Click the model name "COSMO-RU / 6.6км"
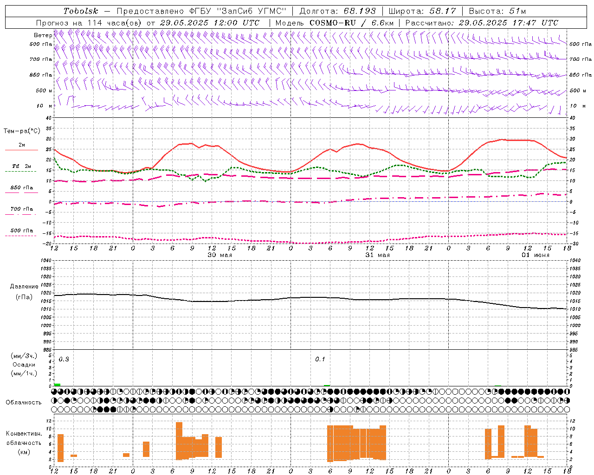The width and height of the screenshot is (594, 475). pyautogui.click(x=352, y=23)
